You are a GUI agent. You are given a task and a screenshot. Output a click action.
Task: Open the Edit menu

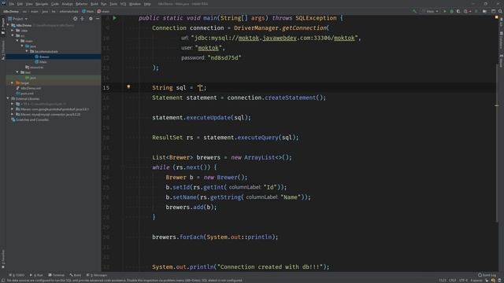(x=20, y=4)
